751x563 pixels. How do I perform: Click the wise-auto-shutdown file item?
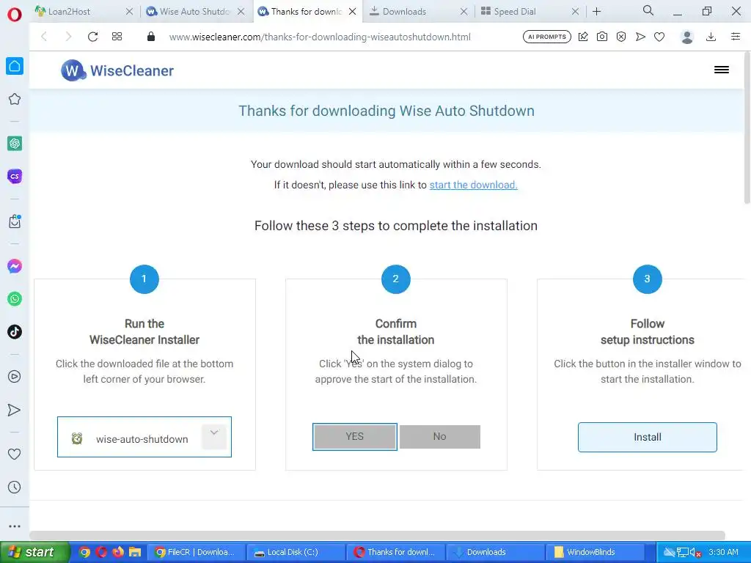tap(144, 437)
